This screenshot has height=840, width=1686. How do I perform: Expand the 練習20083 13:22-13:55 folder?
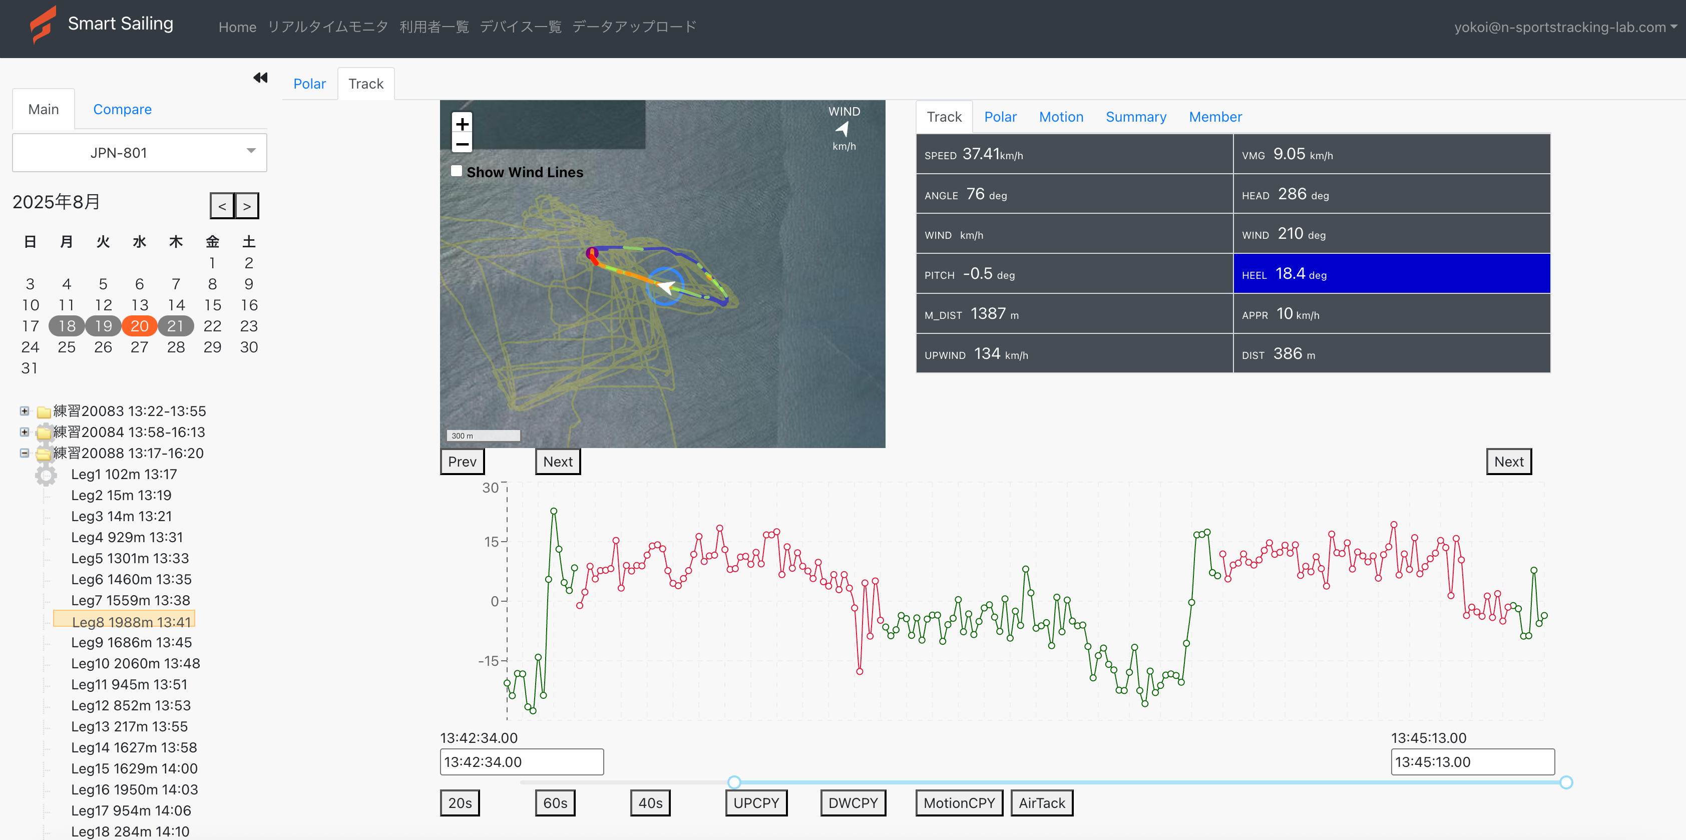tap(24, 411)
